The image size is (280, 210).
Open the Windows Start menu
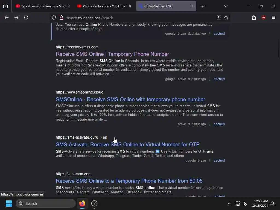tap(9, 203)
